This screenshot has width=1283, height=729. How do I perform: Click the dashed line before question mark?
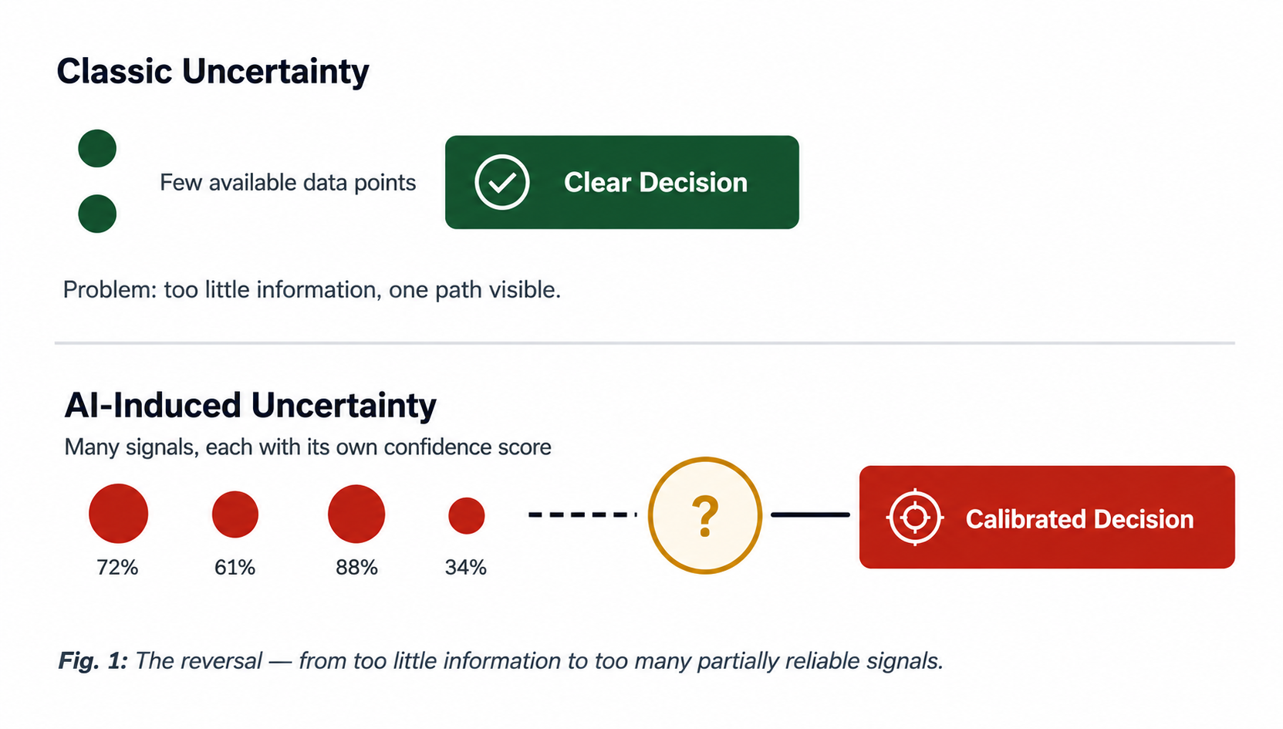(x=582, y=515)
